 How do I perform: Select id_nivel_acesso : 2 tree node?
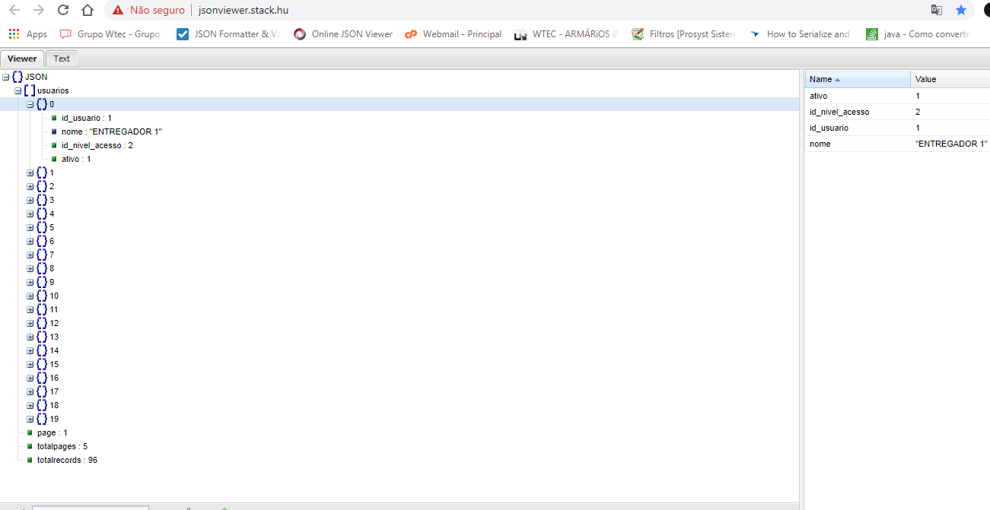[97, 145]
